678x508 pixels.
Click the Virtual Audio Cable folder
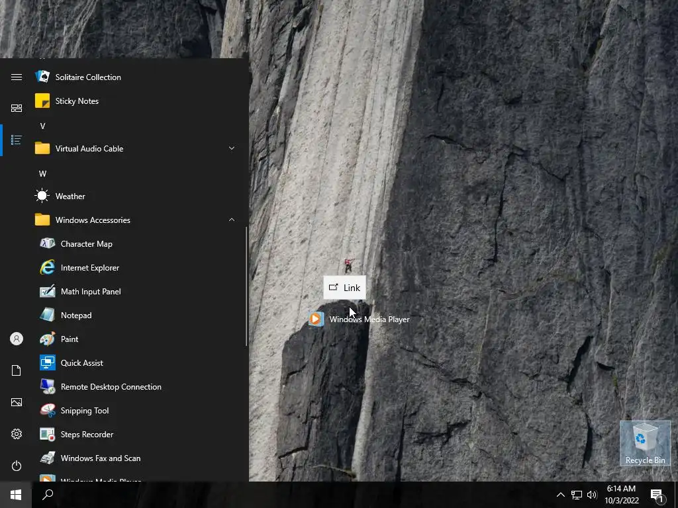point(136,148)
